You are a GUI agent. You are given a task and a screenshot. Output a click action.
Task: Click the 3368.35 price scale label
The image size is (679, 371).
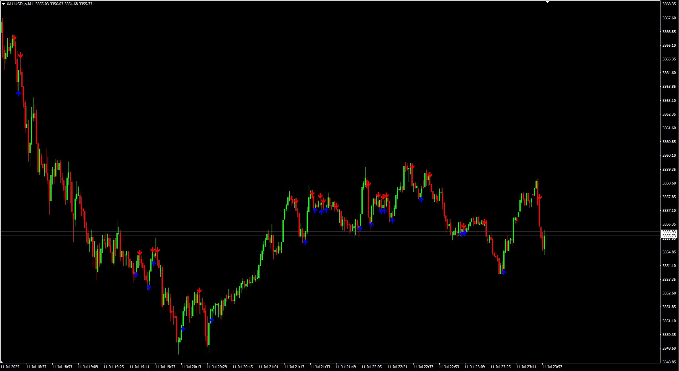[669, 4]
